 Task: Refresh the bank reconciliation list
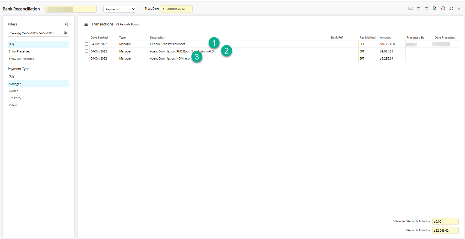point(451,9)
